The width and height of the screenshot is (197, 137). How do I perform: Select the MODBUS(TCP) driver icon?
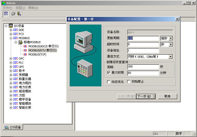click(x=25, y=54)
